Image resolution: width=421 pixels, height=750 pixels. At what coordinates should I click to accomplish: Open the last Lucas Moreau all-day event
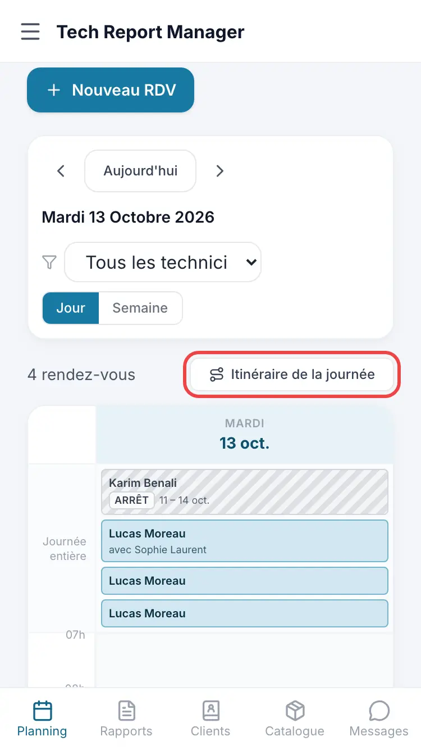click(x=245, y=613)
